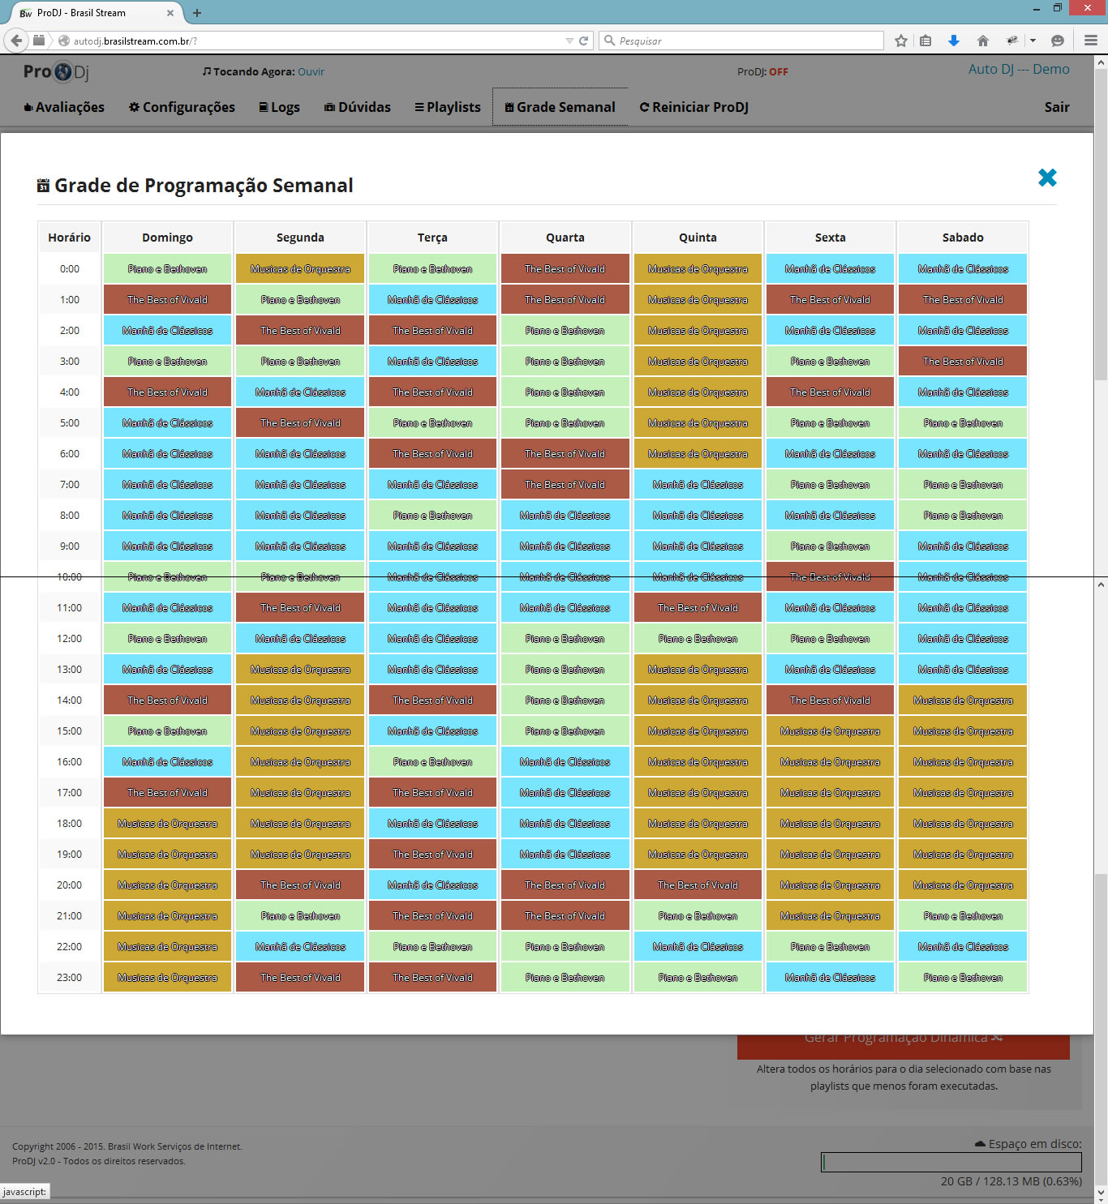Image resolution: width=1108 pixels, height=1204 pixels.
Task: Select Sexta 14:00 The Best of Vivald
Action: (x=830, y=700)
